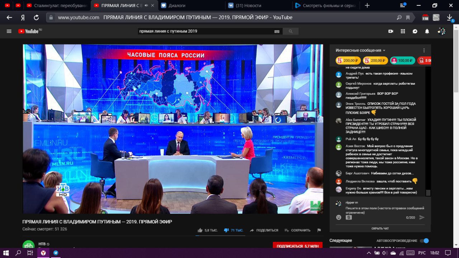This screenshot has width=459, height=258.
Task: Like the video with thumbs up
Action: 200,230
